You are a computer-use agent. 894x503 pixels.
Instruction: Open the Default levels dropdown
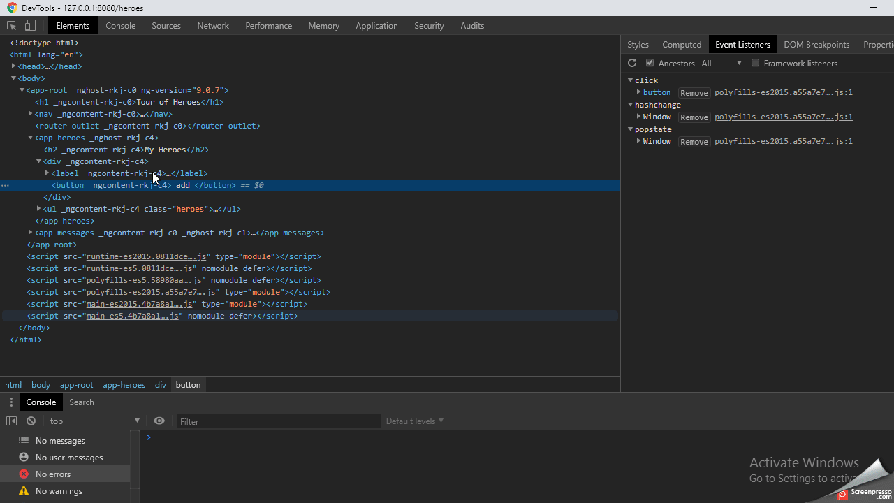coord(415,421)
